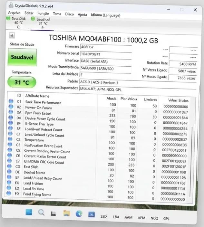Screen dimensions: 204x227
Task: Switch to the E: disk tab at 31 °C
Action: click(43, 23)
